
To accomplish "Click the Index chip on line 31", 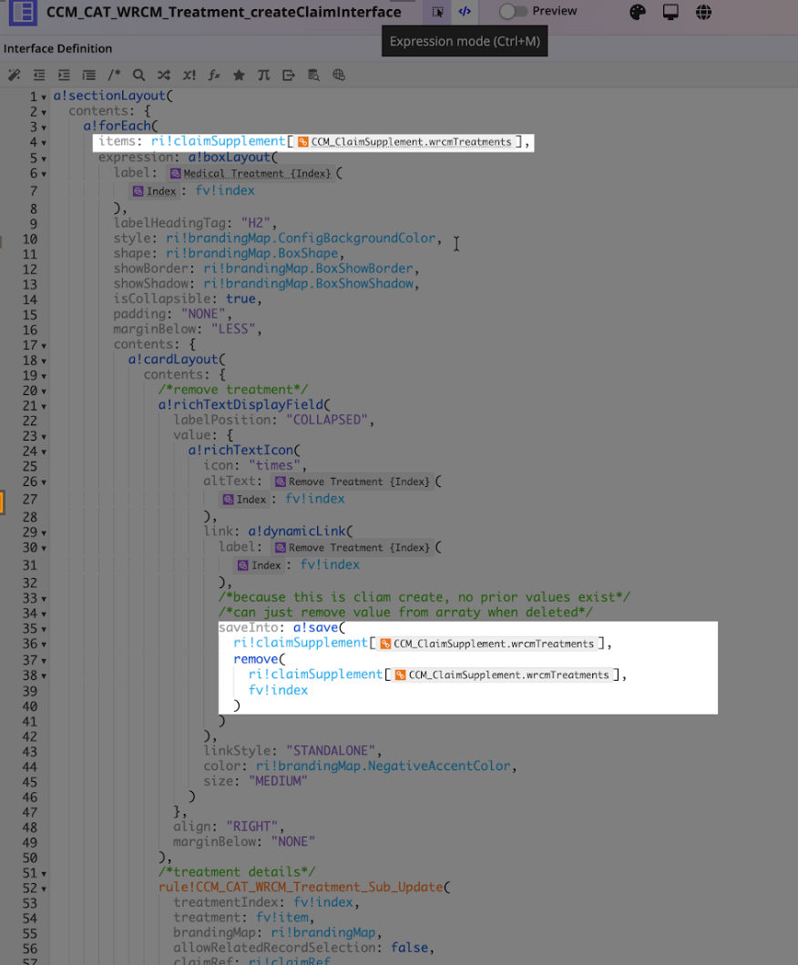I will [x=260, y=565].
